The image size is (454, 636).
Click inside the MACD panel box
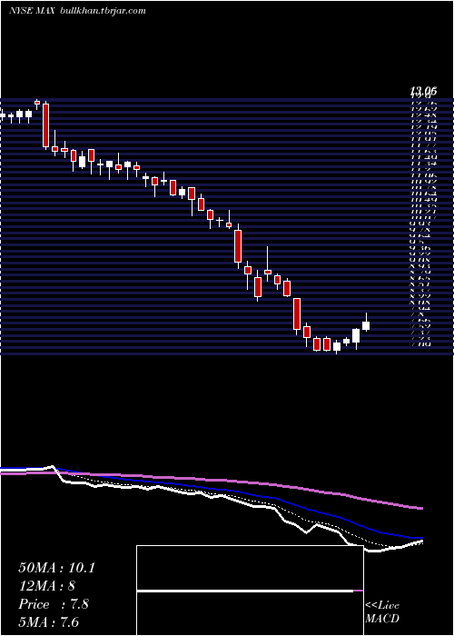[250, 591]
